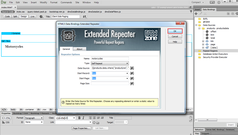Image resolution: width=238 pixels, height=135 pixels.
Task: Click the Data Source binding picker icon
Action: 132,68
